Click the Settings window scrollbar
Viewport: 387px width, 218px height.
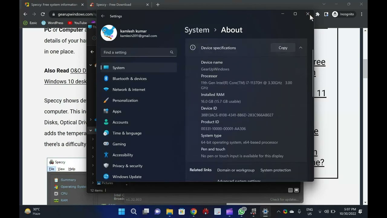pos(313,73)
